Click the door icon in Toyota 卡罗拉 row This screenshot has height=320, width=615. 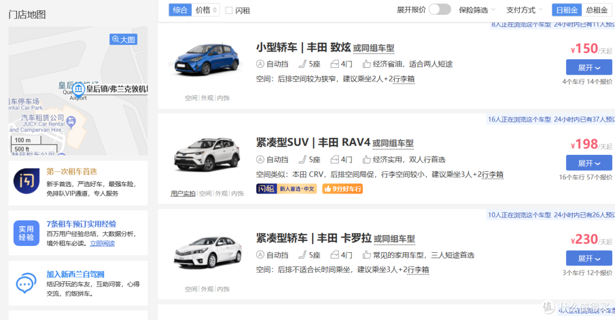point(335,255)
